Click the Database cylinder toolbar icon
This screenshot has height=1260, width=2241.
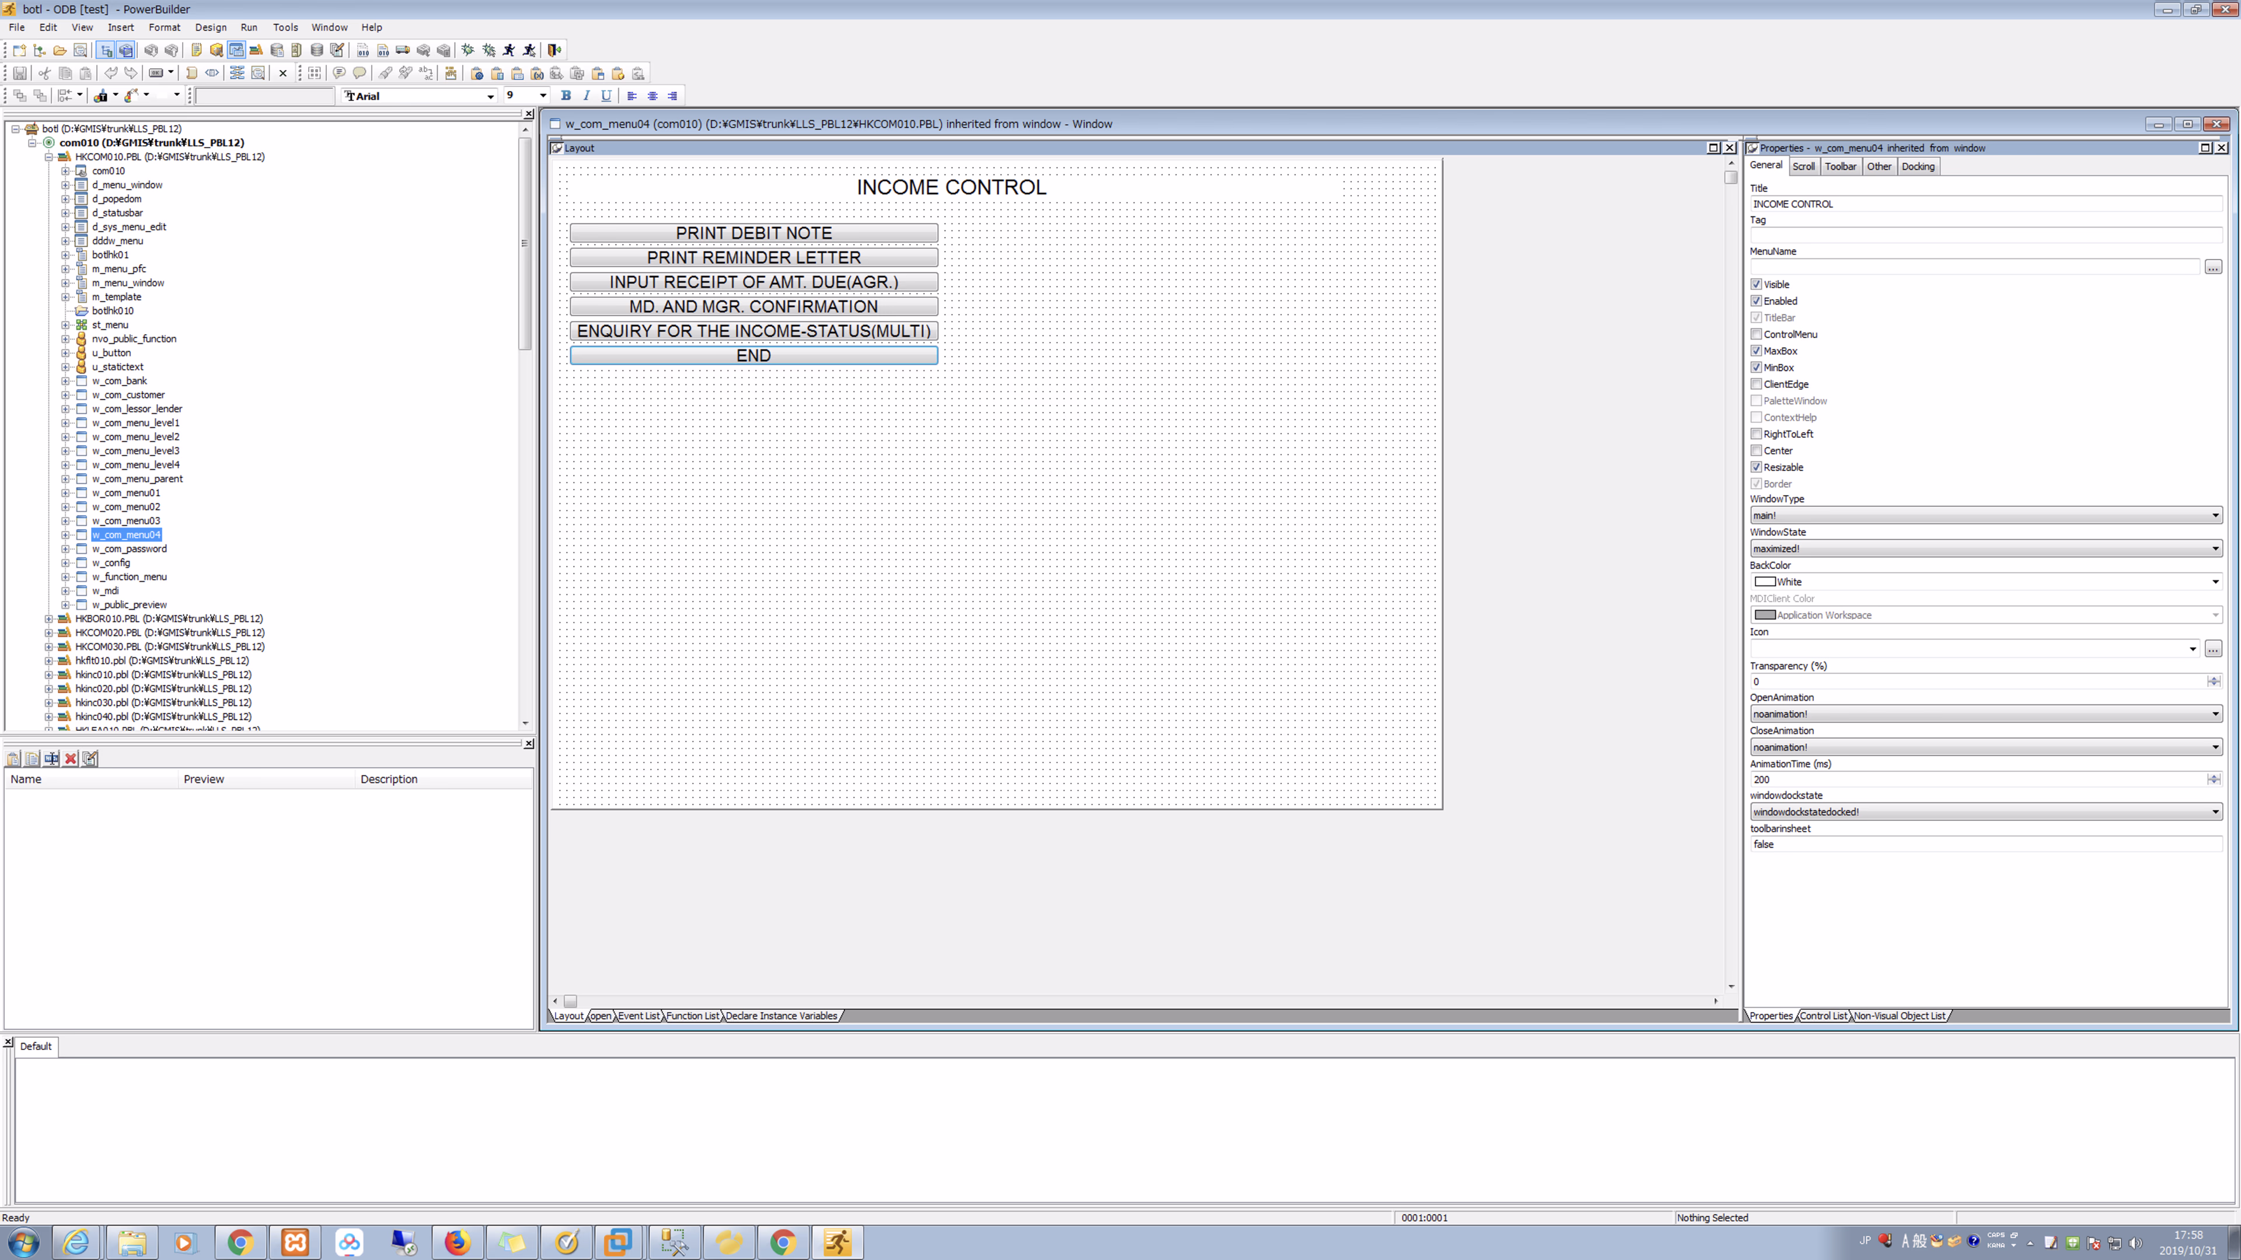point(317,50)
